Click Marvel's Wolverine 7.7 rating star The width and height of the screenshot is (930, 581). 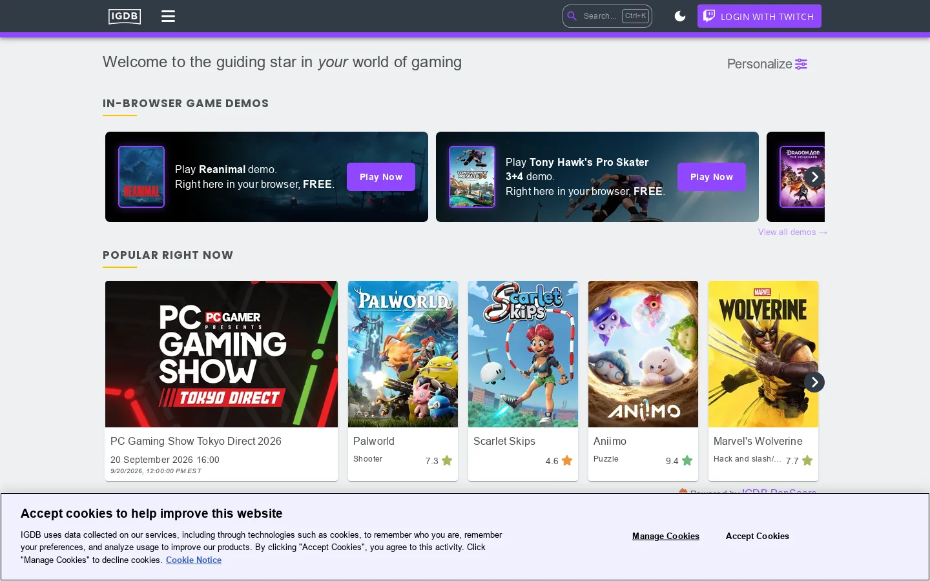pos(807,461)
